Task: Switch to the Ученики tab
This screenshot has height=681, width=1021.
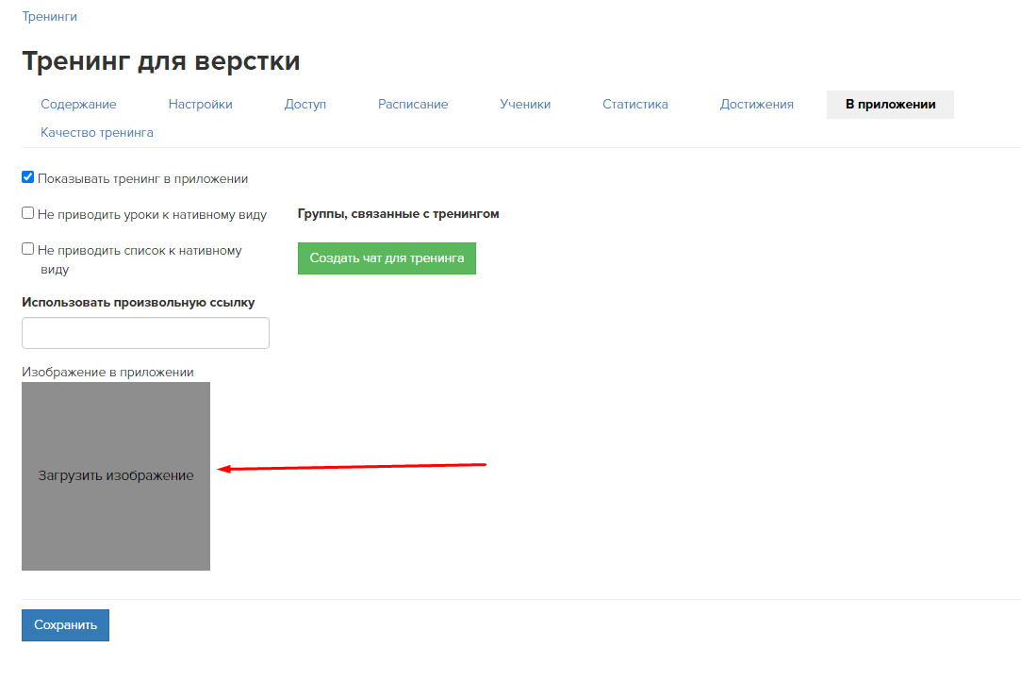Action: point(525,104)
